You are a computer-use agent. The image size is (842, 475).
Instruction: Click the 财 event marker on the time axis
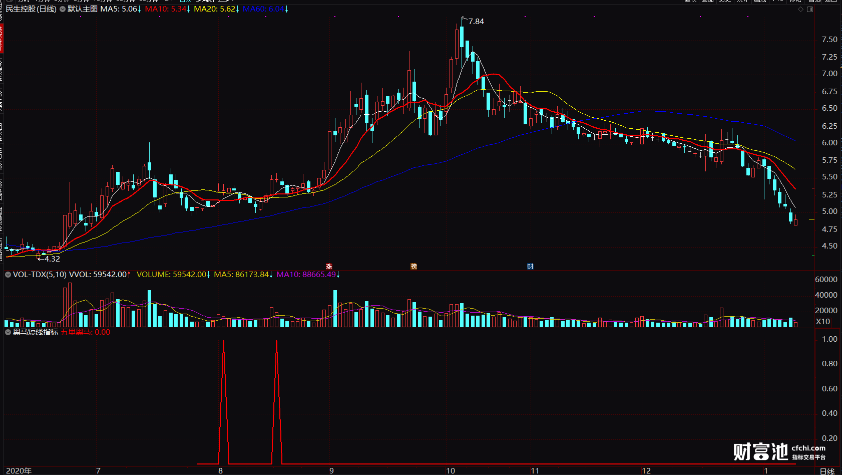click(x=530, y=267)
